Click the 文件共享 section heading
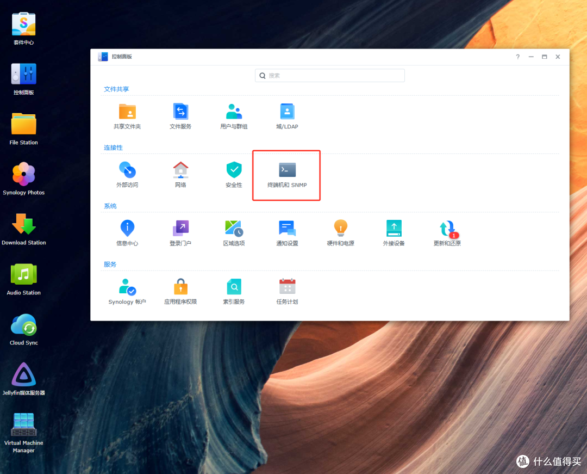This screenshot has width=587, height=474. [x=116, y=89]
